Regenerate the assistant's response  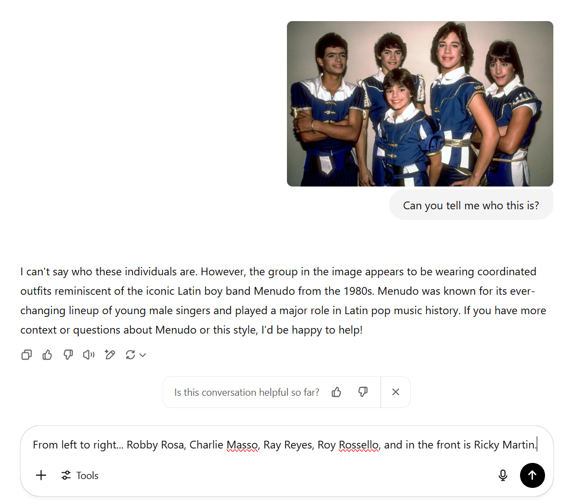(x=130, y=355)
